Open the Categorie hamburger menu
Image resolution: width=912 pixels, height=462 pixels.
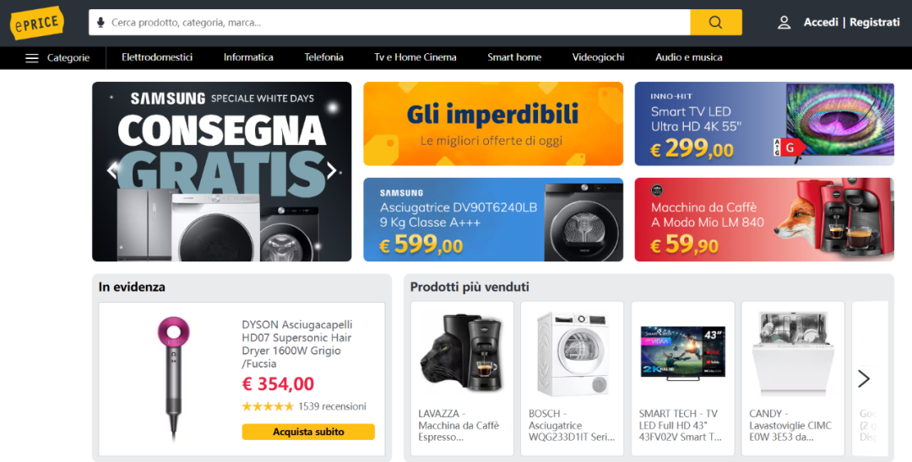coord(57,57)
